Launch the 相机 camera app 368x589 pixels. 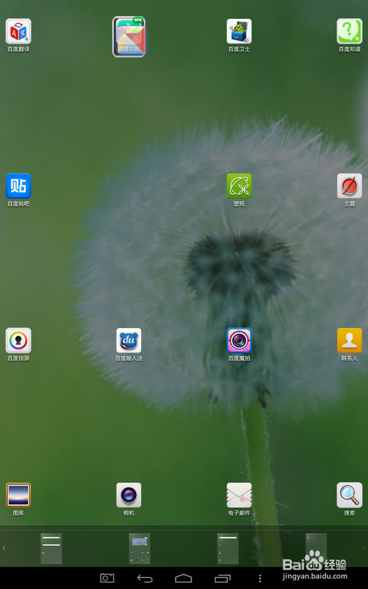pyautogui.click(x=129, y=495)
